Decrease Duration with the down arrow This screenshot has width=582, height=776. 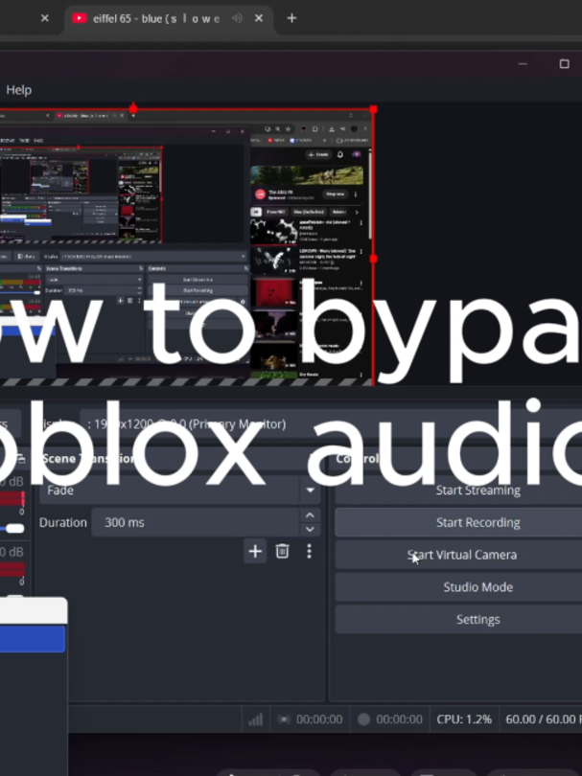point(310,529)
